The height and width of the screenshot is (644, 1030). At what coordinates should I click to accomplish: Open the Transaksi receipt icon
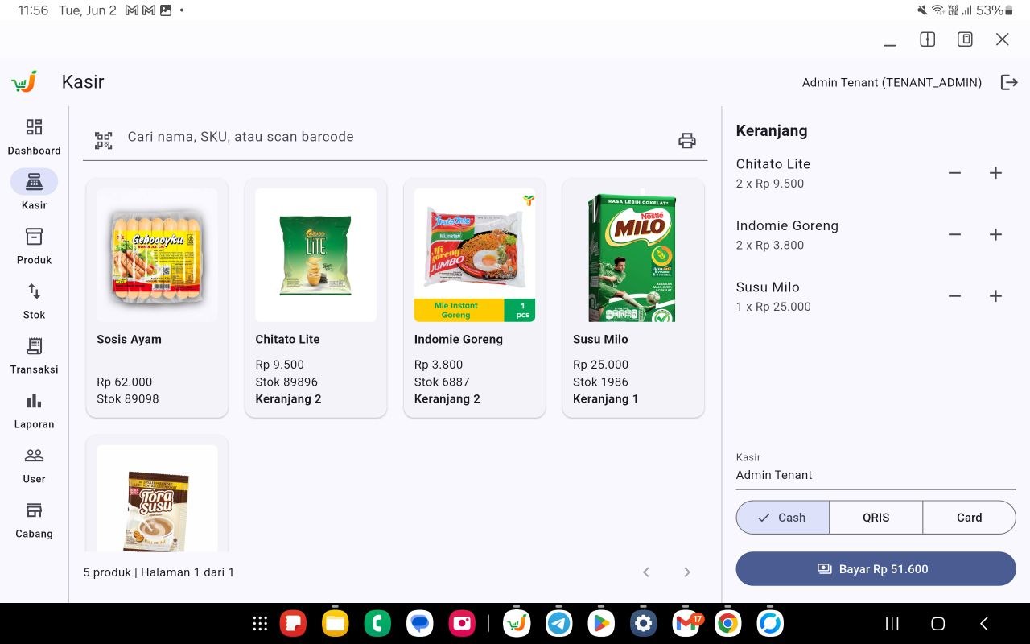click(34, 346)
